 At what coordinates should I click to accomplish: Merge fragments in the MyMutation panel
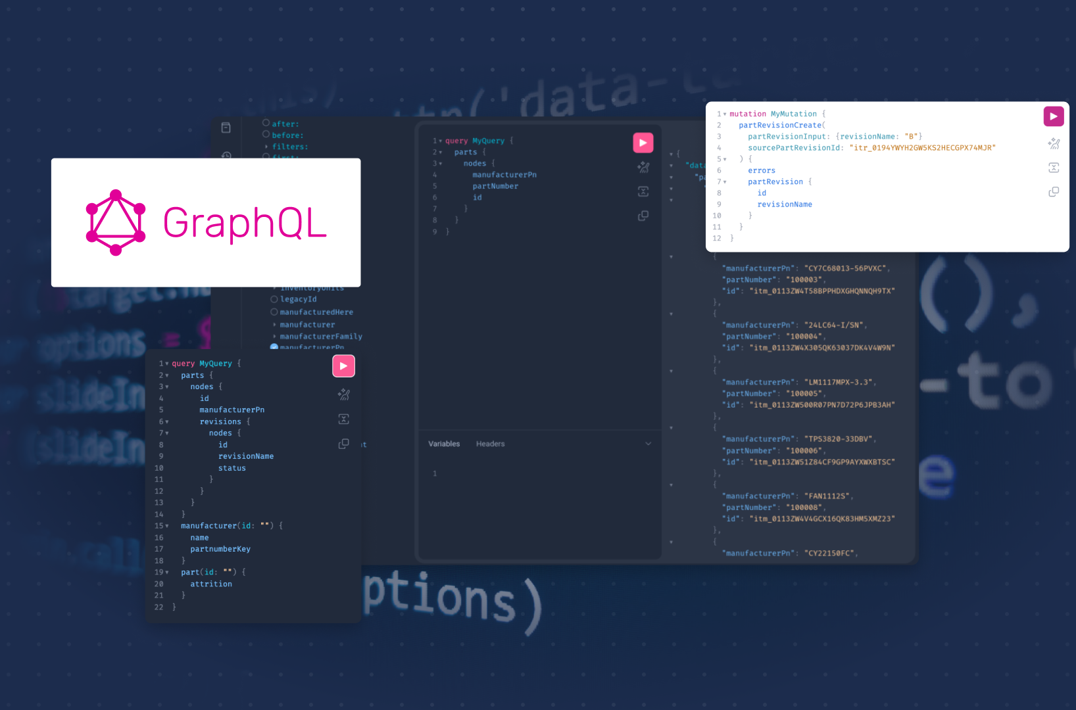pos(1054,168)
